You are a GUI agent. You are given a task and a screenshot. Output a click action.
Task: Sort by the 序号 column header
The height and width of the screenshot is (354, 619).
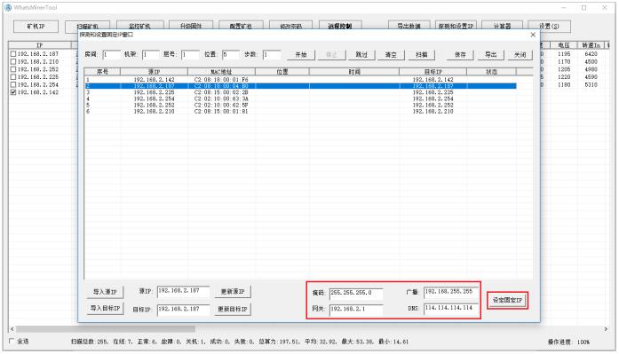click(x=103, y=72)
